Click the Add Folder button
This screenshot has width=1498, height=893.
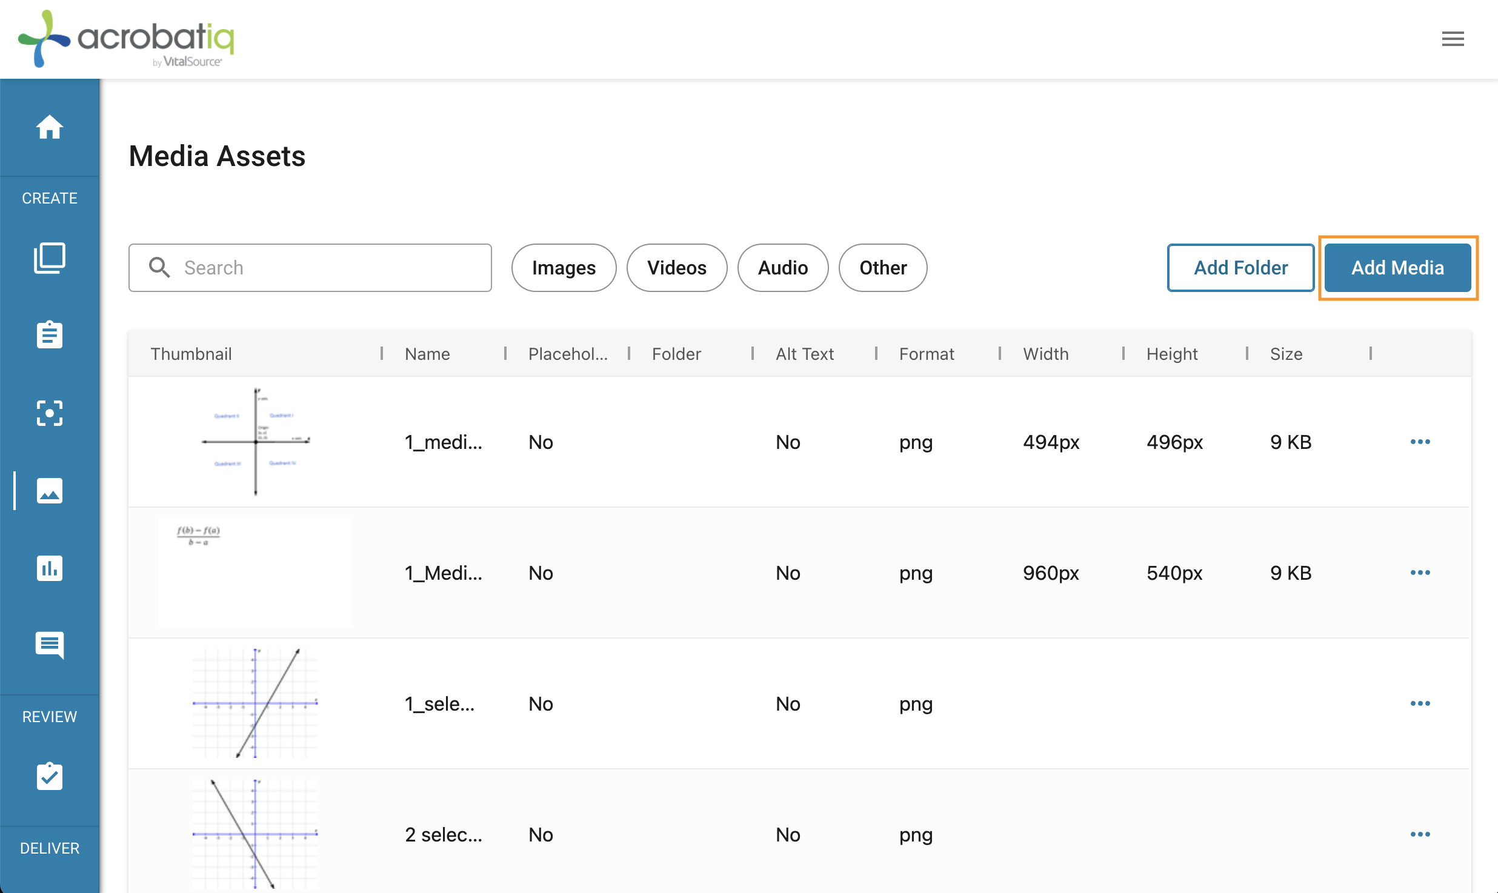1240,268
